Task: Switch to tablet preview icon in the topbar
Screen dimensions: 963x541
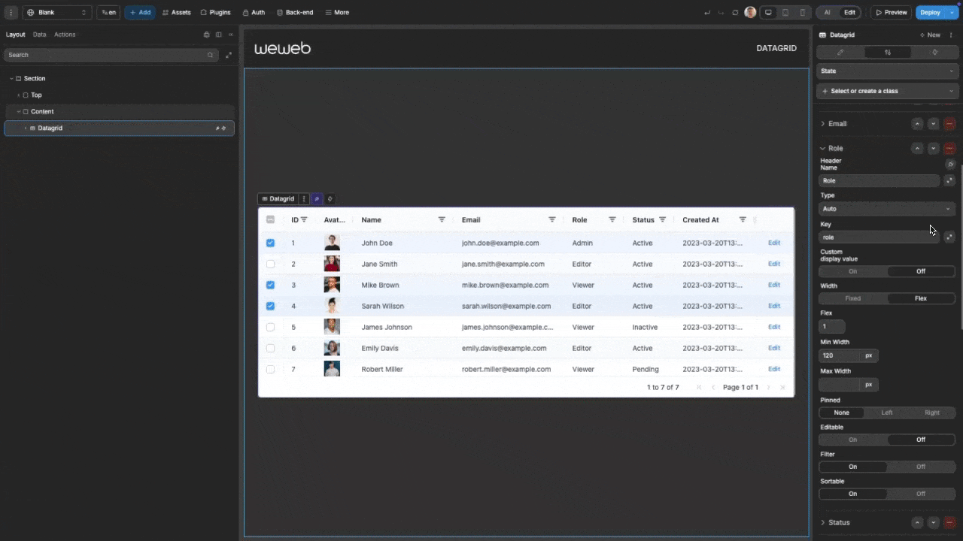Action: (785, 12)
